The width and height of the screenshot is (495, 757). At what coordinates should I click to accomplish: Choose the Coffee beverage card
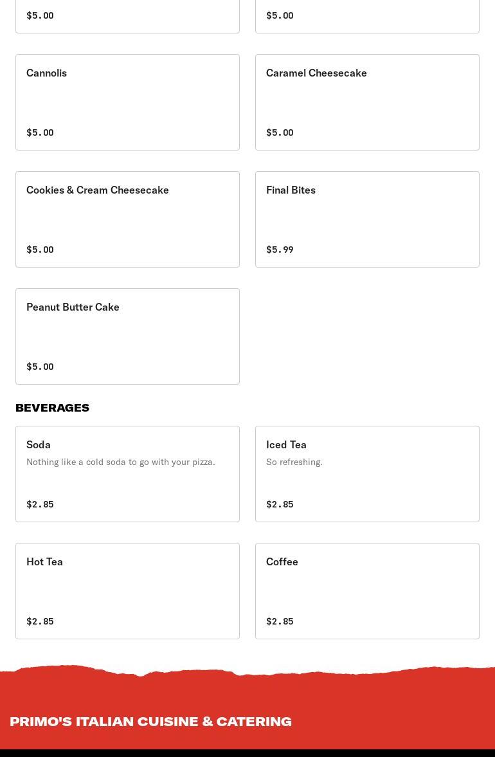click(x=367, y=591)
